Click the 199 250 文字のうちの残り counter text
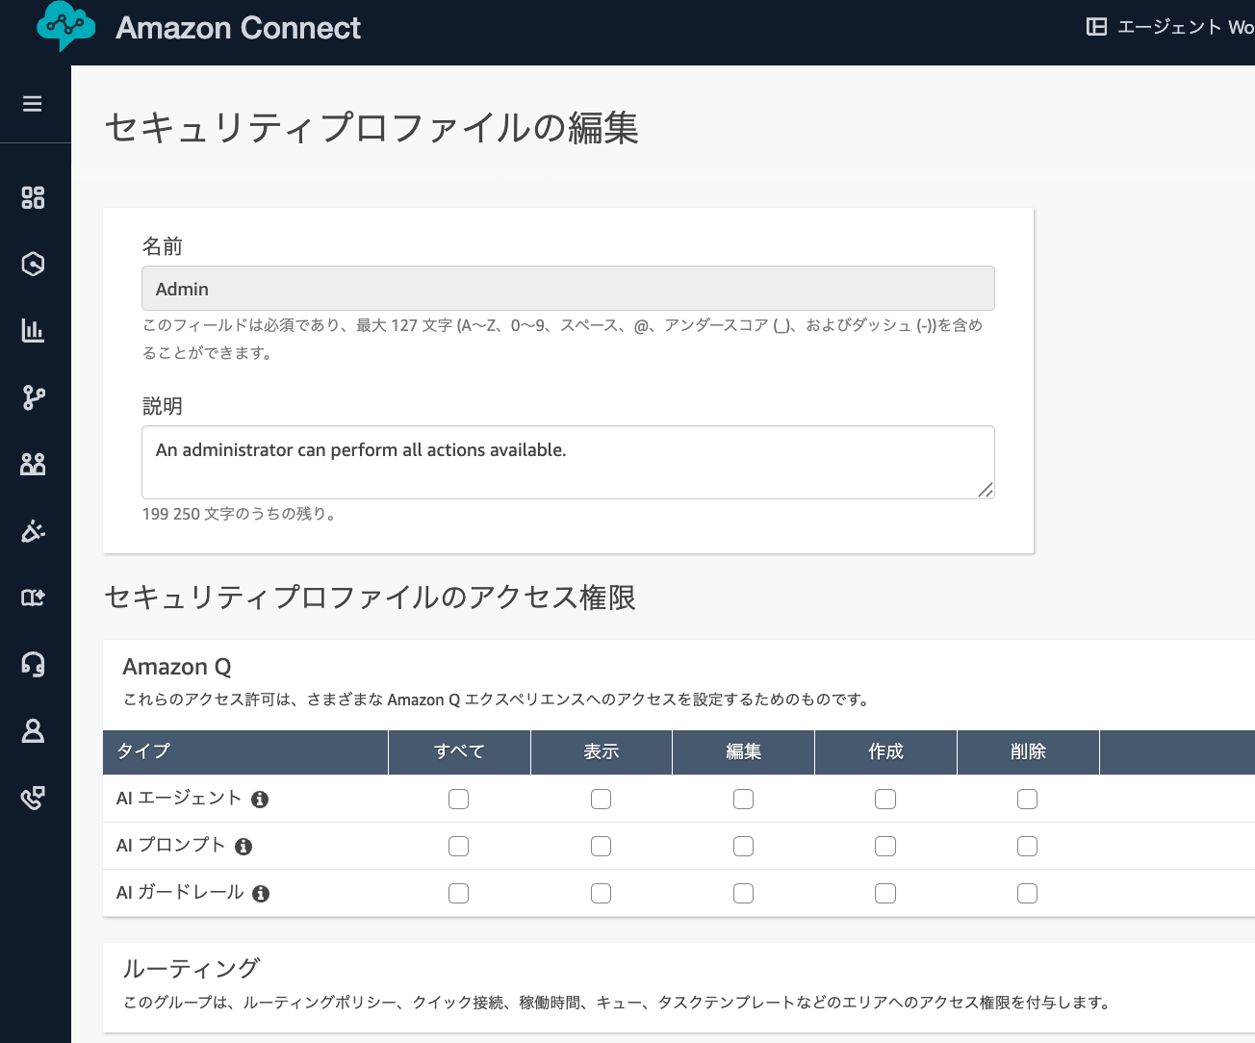 tap(240, 514)
